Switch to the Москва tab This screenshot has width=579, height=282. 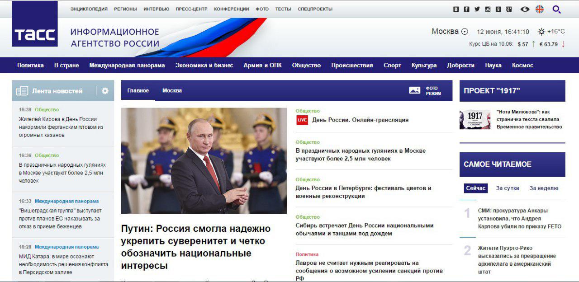[x=172, y=90]
